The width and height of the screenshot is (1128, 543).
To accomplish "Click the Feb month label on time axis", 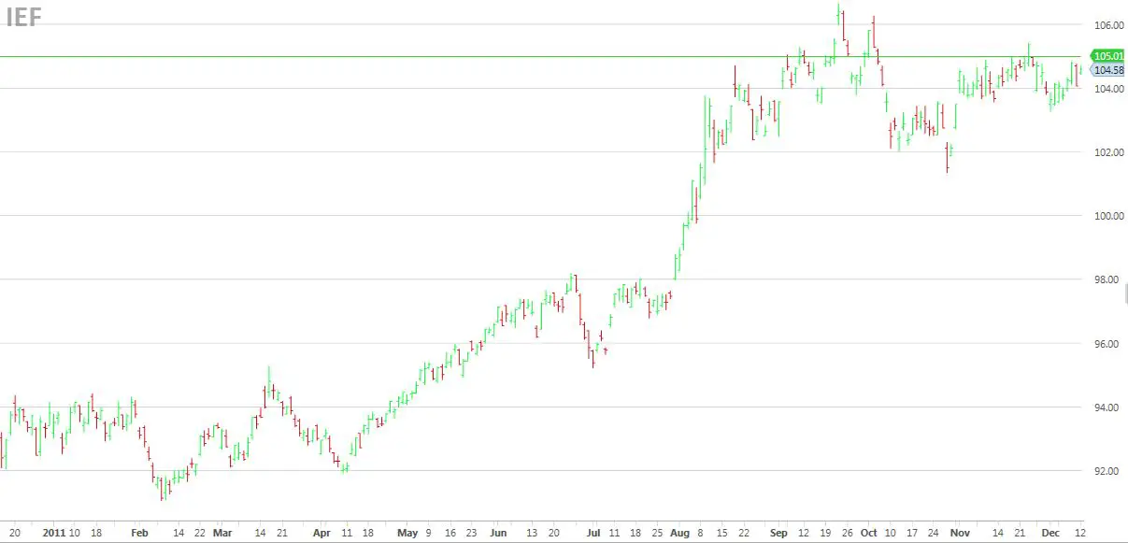I will (139, 533).
